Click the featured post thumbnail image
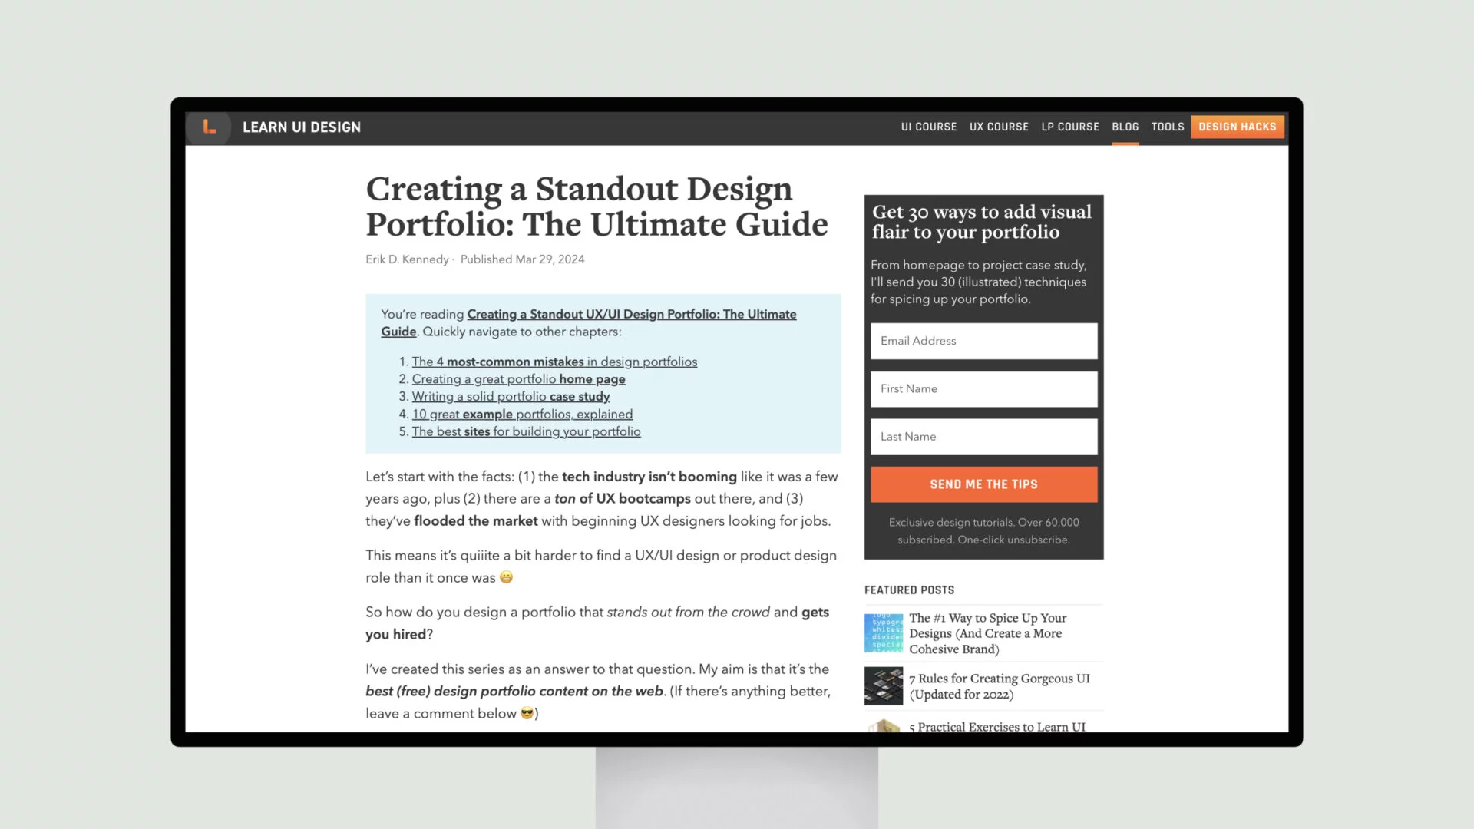This screenshot has width=1474, height=829. click(x=883, y=632)
